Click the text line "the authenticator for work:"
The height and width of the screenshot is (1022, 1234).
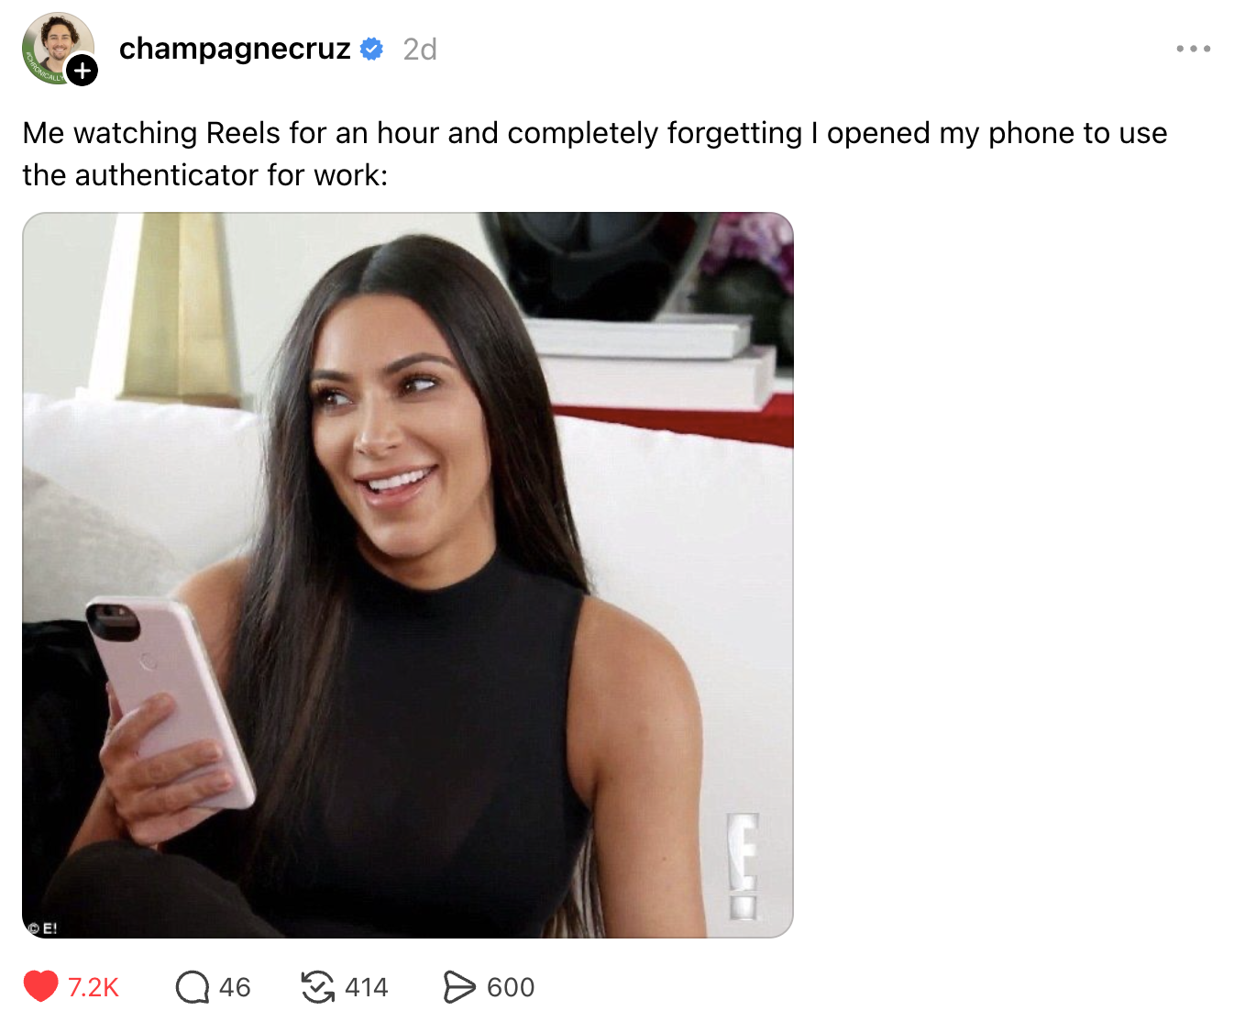pos(205,174)
